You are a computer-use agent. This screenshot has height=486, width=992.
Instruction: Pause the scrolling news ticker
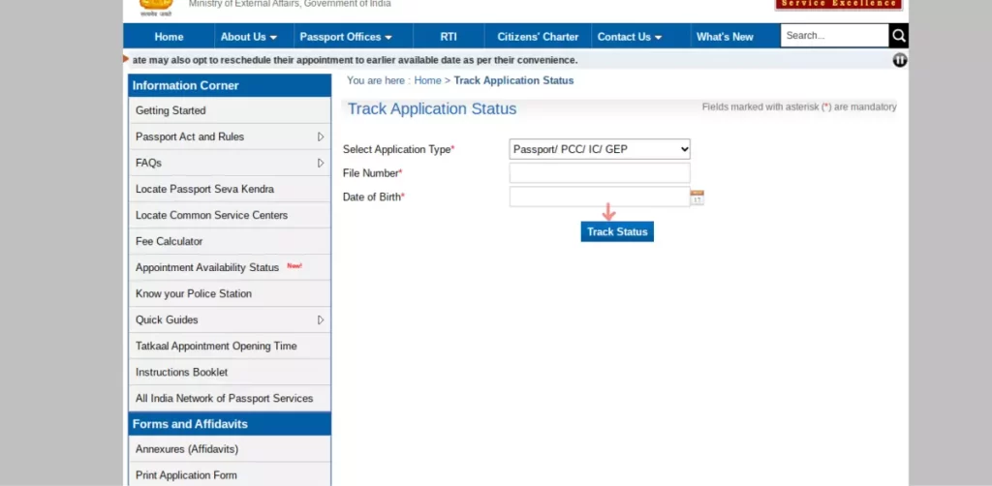900,60
